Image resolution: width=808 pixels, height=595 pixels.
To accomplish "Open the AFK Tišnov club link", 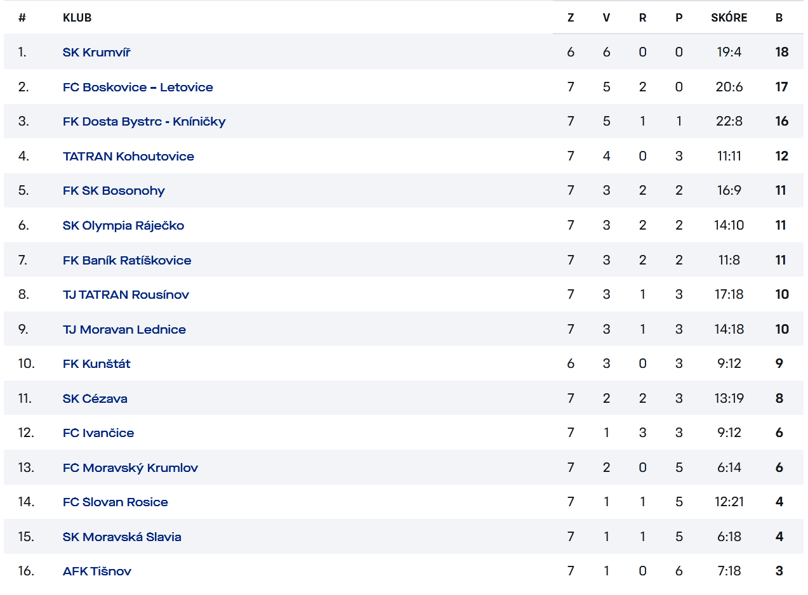I will 97,571.
